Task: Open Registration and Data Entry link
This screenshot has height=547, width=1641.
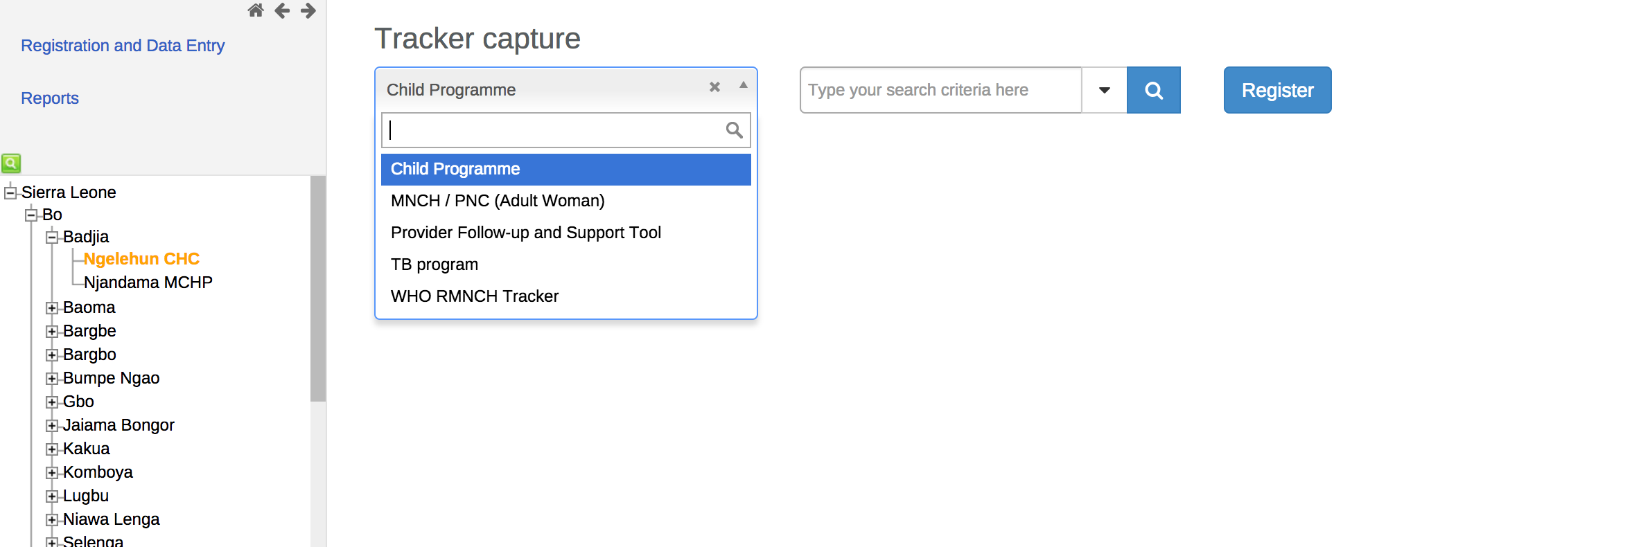Action: [x=123, y=46]
